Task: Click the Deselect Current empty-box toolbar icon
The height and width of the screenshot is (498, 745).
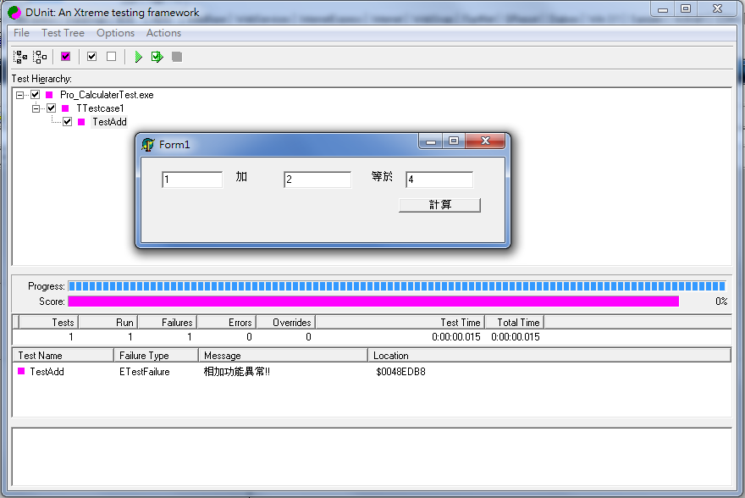Action: tap(111, 57)
